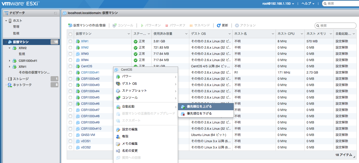
Task: Click the refresh icon in the toolbar
Action: 219,25
